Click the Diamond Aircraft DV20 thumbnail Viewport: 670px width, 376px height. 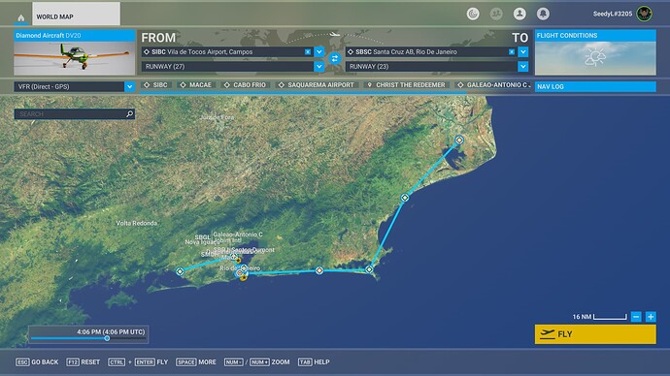(75, 58)
